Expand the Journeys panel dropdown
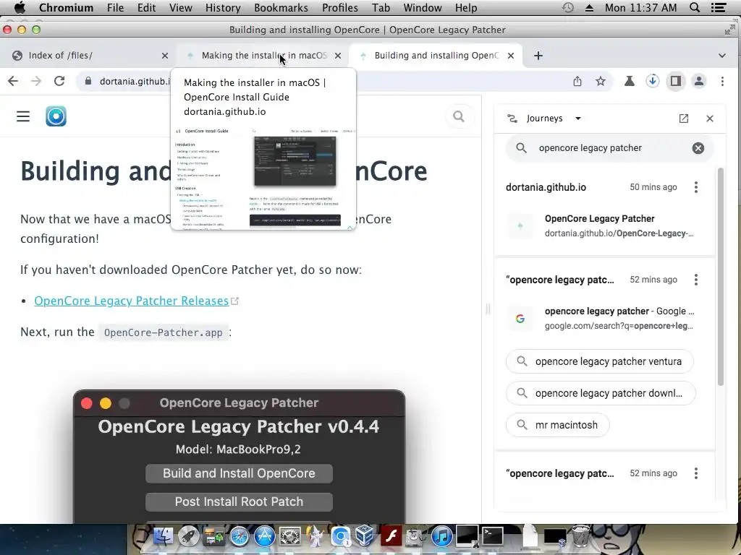This screenshot has width=741, height=555. pos(578,119)
